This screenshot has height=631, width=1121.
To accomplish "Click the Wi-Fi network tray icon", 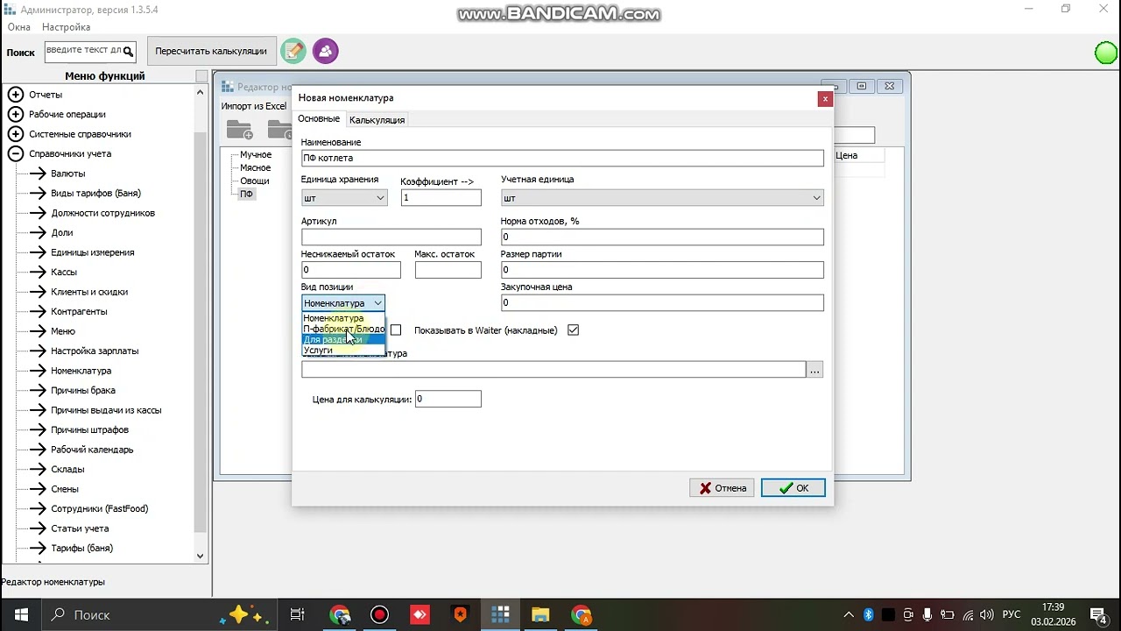I will [967, 614].
